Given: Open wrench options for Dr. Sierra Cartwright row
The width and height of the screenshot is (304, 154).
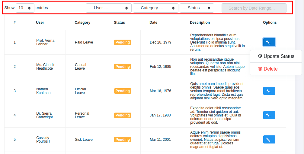Looking at the screenshot, I should point(269,115).
